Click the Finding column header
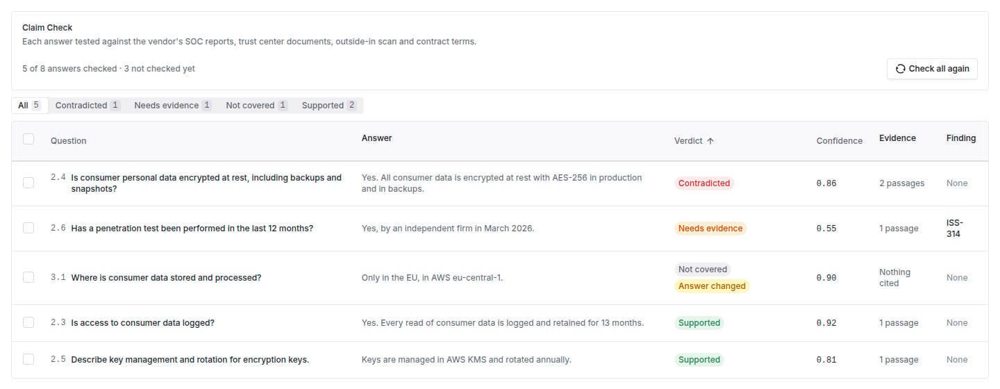The width and height of the screenshot is (1000, 389). coord(961,138)
